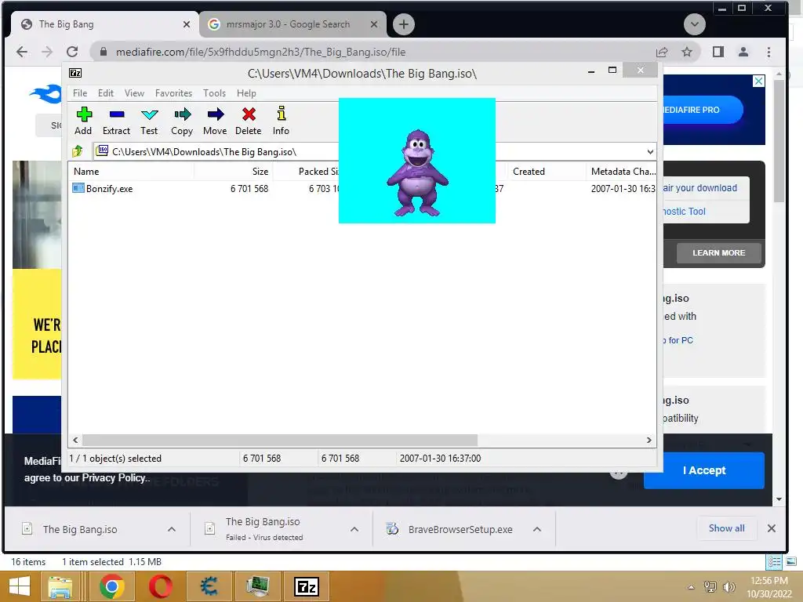Click the Add button in 7-Zip toolbar
The width and height of the screenshot is (803, 602).
pyautogui.click(x=83, y=121)
